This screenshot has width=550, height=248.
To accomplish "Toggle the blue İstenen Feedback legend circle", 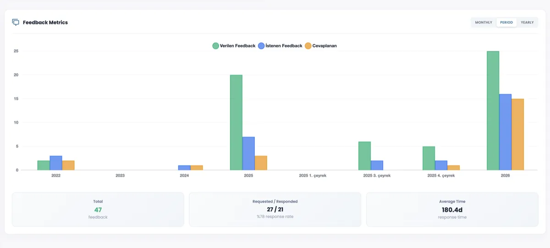I will (261, 46).
